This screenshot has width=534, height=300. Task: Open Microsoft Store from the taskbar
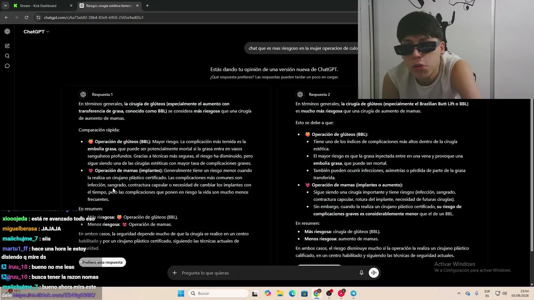coord(305,293)
